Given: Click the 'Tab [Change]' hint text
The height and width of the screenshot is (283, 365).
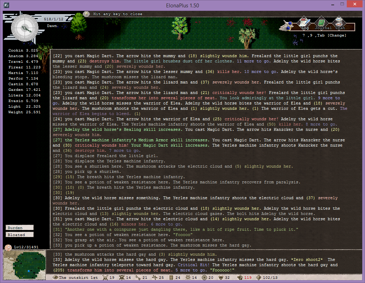Looking at the screenshot, I should 331,35.
